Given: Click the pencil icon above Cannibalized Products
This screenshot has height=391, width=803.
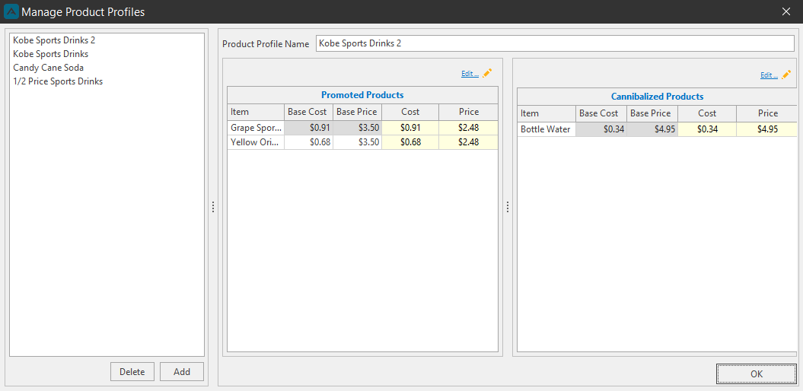Looking at the screenshot, I should click(786, 75).
